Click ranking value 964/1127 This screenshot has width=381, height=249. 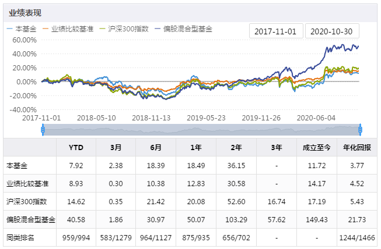156,237
